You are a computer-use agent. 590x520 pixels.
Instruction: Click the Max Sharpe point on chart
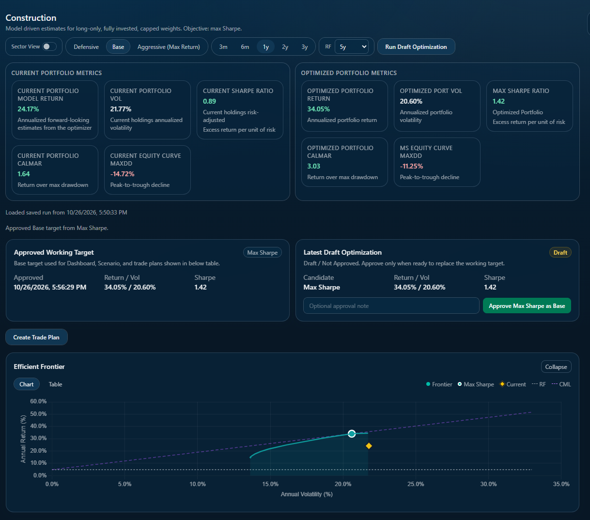tap(352, 434)
